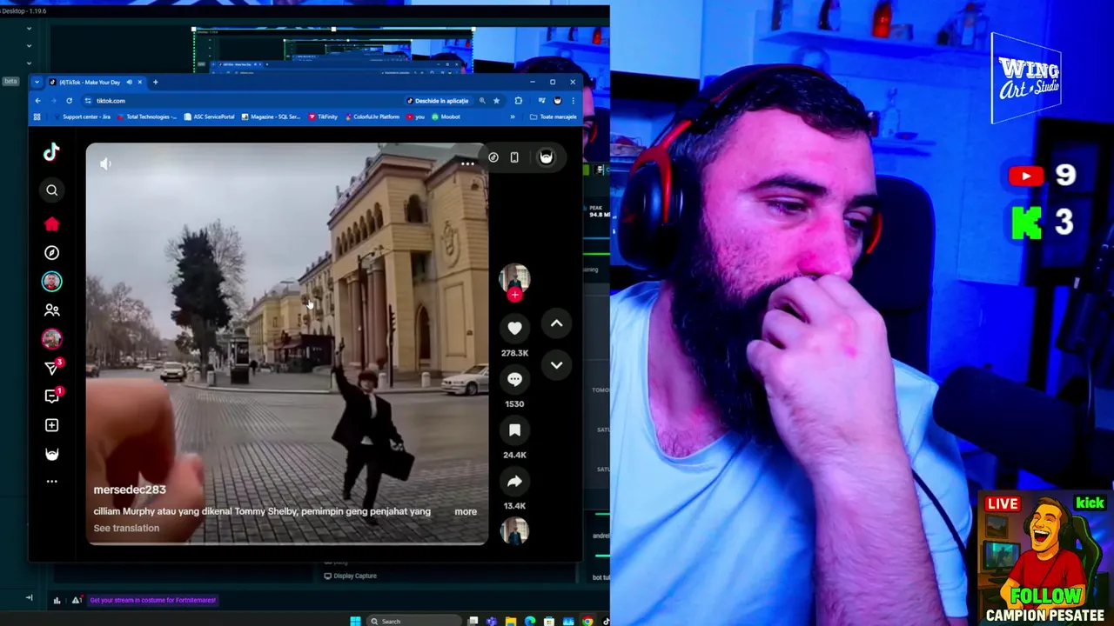Open Chrome zoom magnifier icon
This screenshot has width=1114, height=626.
[482, 101]
